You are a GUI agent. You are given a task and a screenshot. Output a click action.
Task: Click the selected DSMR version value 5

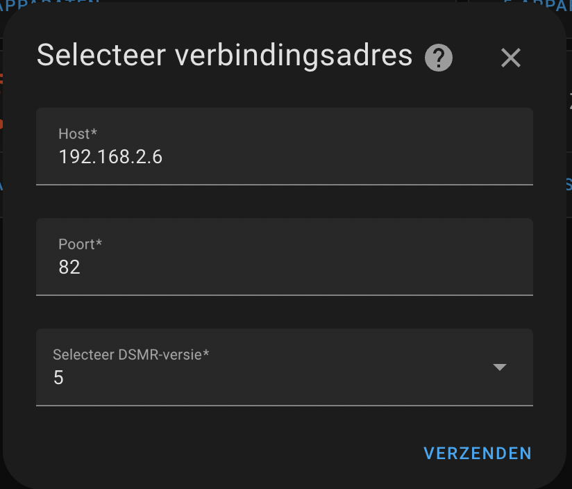coord(58,378)
